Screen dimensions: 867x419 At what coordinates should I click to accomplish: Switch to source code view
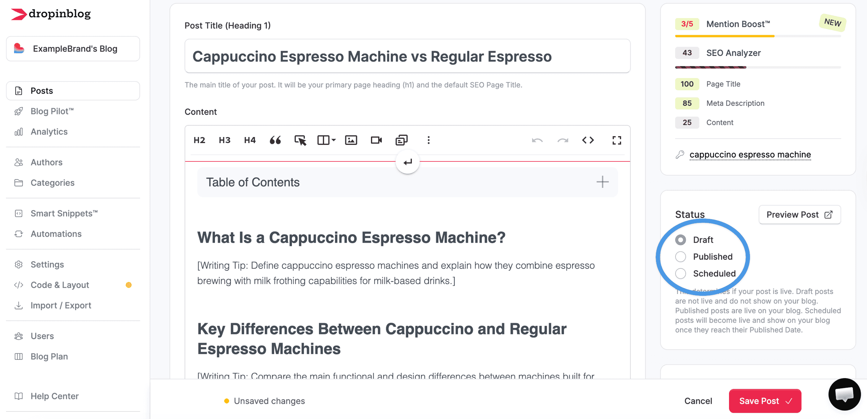[x=588, y=140]
